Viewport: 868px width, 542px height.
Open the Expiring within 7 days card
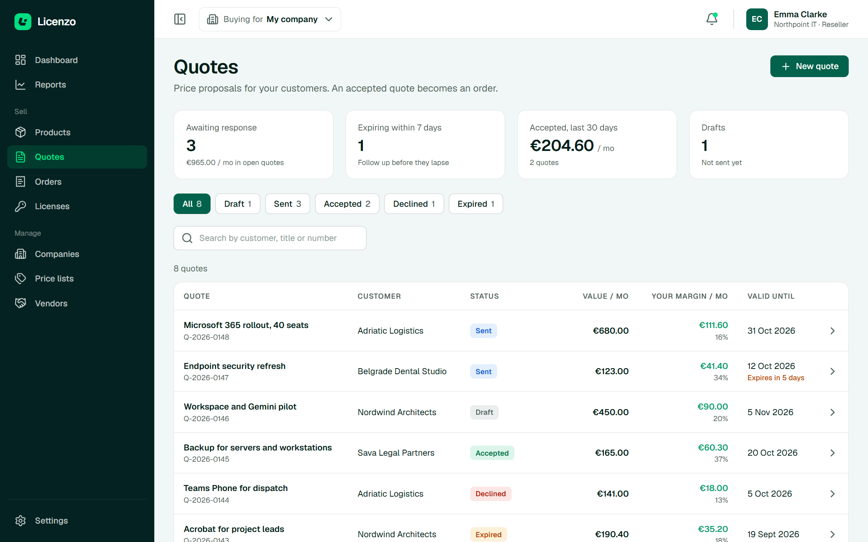(x=425, y=145)
